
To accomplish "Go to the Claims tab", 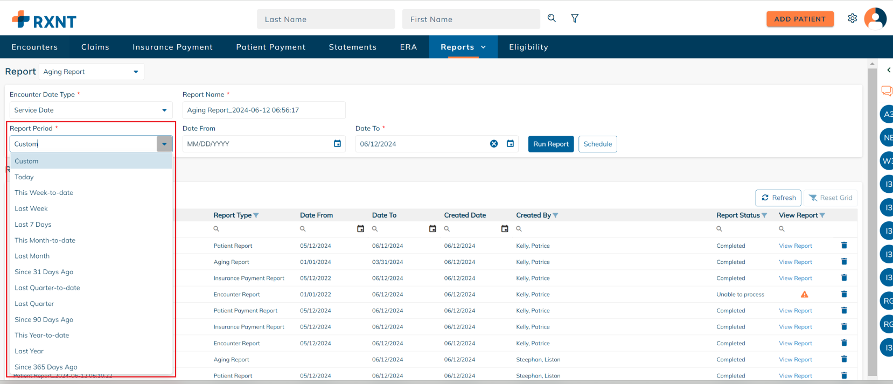I will click(95, 47).
